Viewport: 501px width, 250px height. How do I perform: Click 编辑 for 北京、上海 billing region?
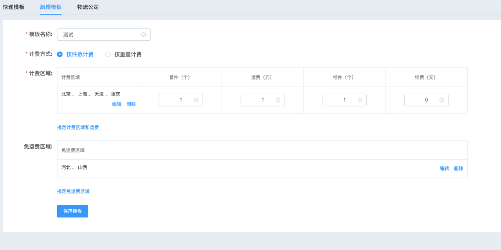117,104
